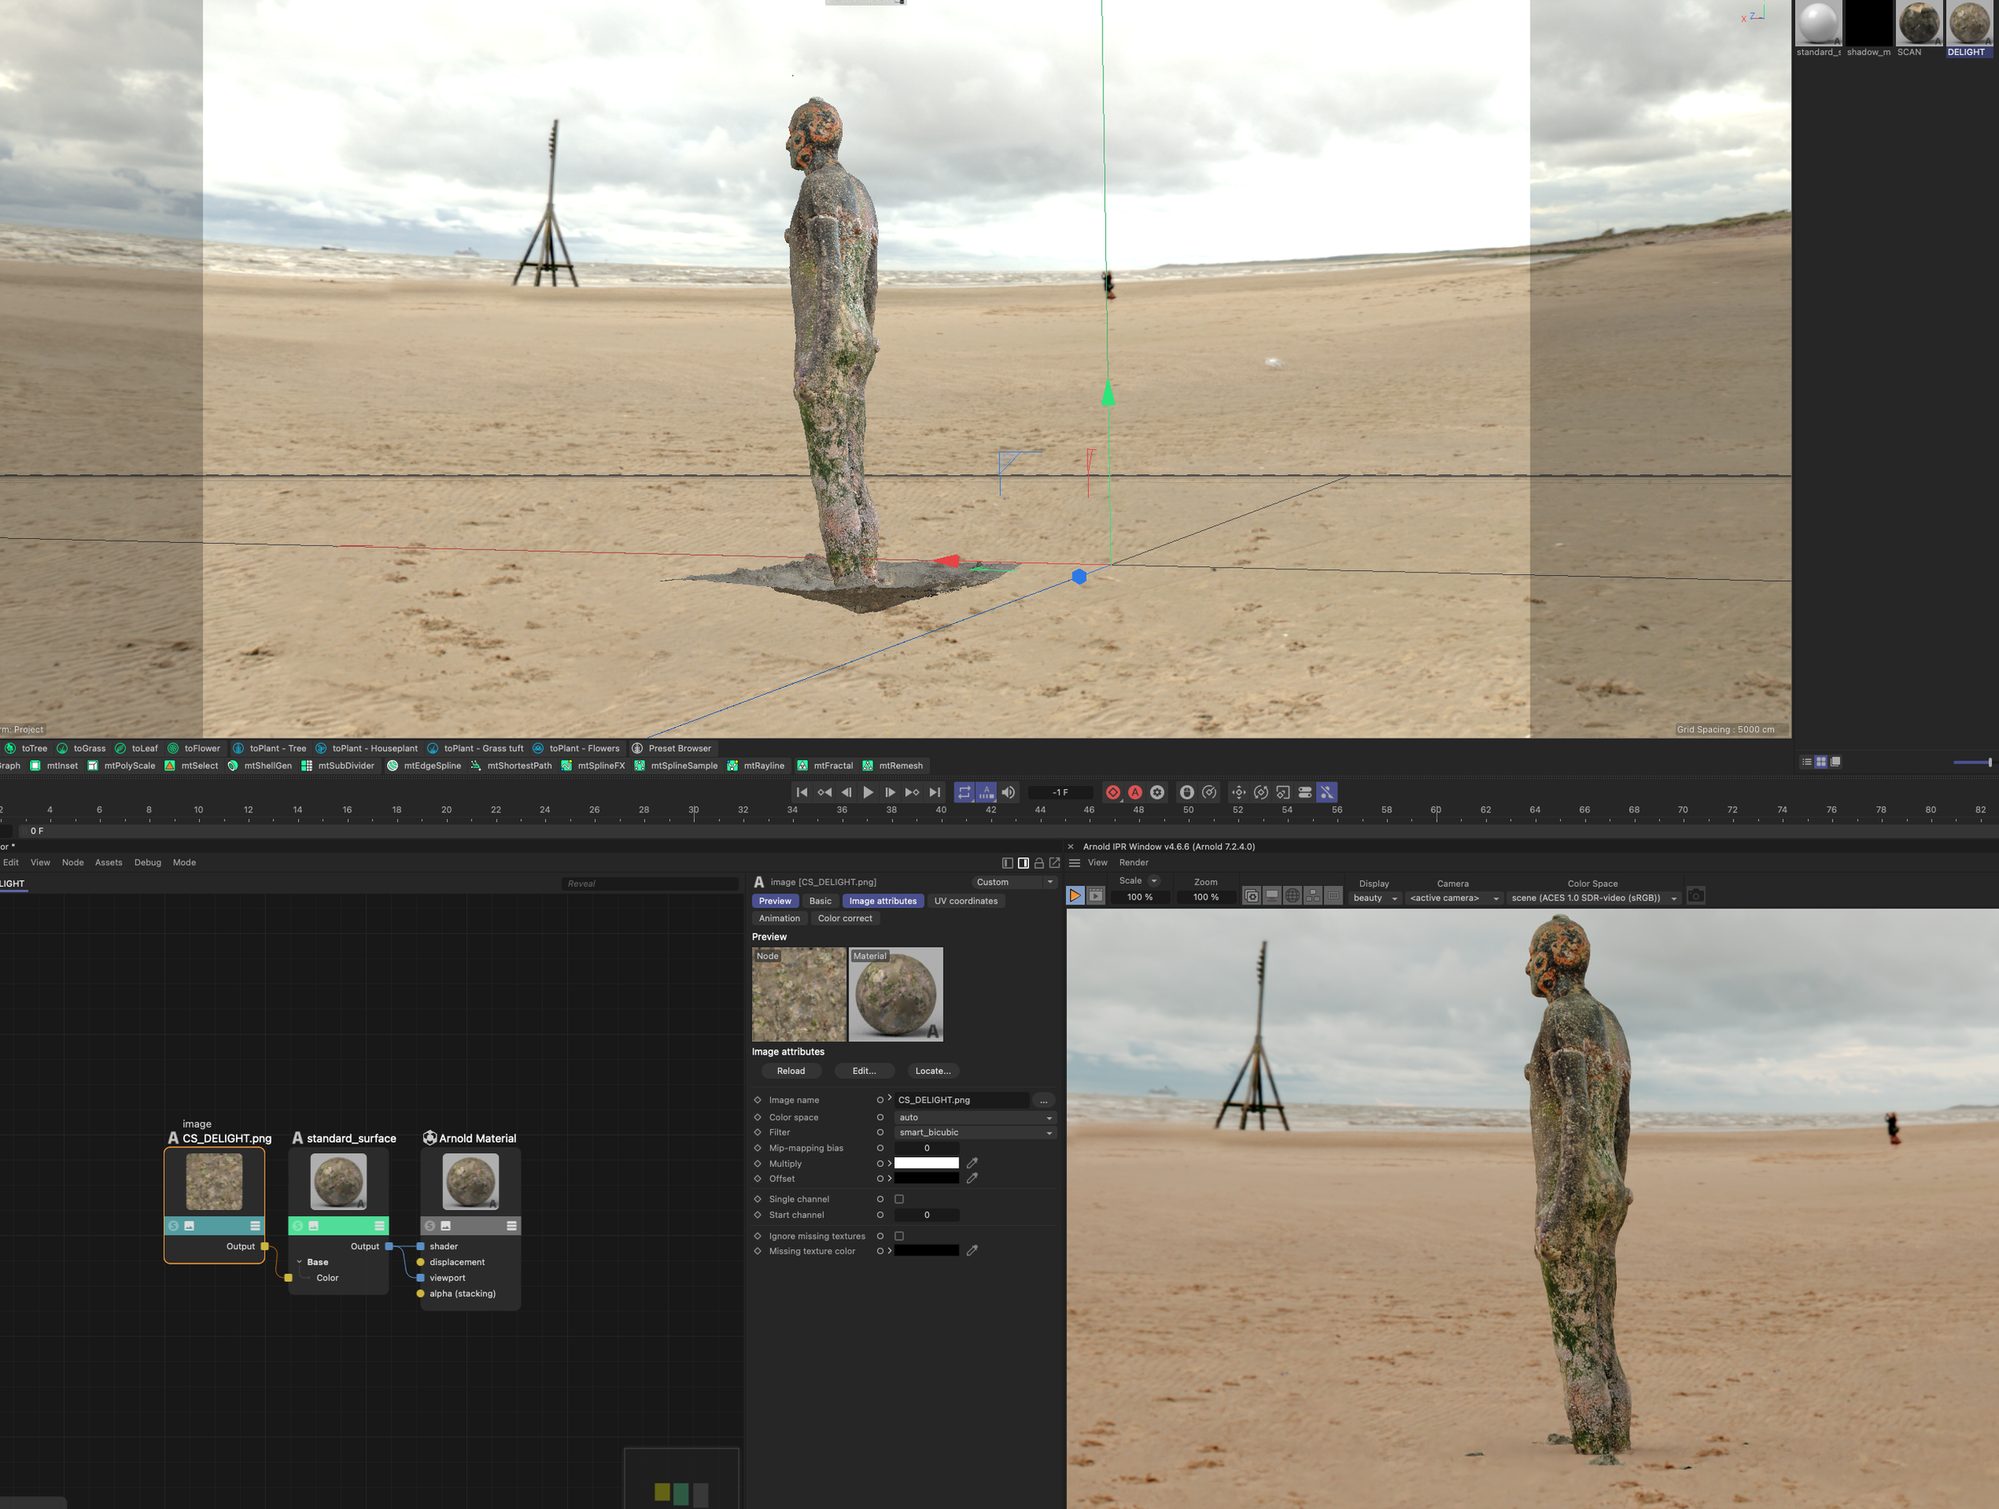Browse image file with ... button

point(1043,1100)
